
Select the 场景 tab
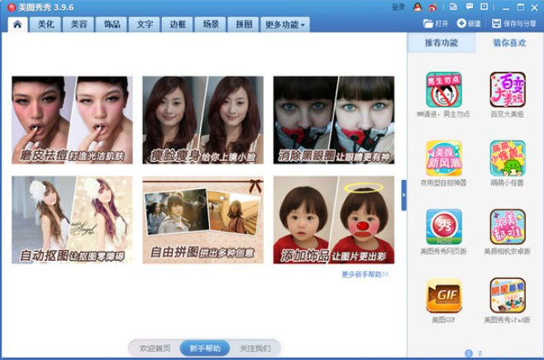tap(211, 24)
